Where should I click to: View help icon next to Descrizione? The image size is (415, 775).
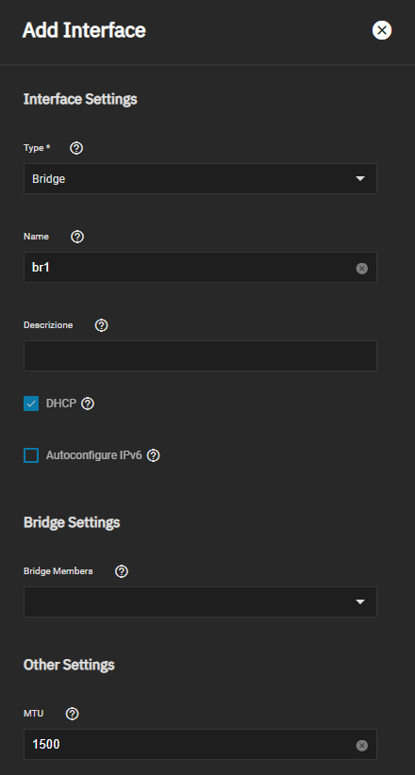(102, 325)
